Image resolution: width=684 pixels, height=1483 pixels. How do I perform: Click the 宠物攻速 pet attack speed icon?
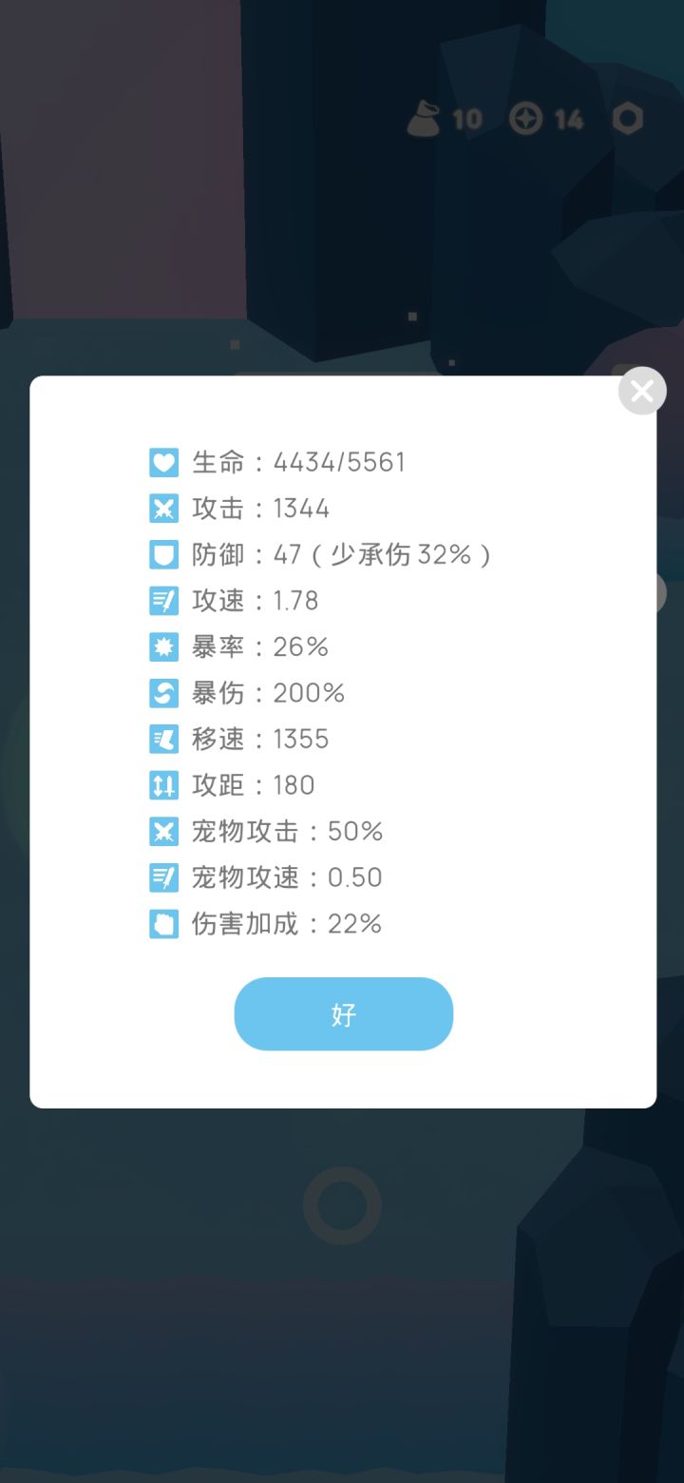click(x=163, y=877)
